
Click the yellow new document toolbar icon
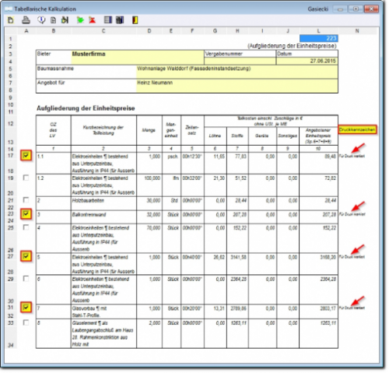click(x=11, y=20)
